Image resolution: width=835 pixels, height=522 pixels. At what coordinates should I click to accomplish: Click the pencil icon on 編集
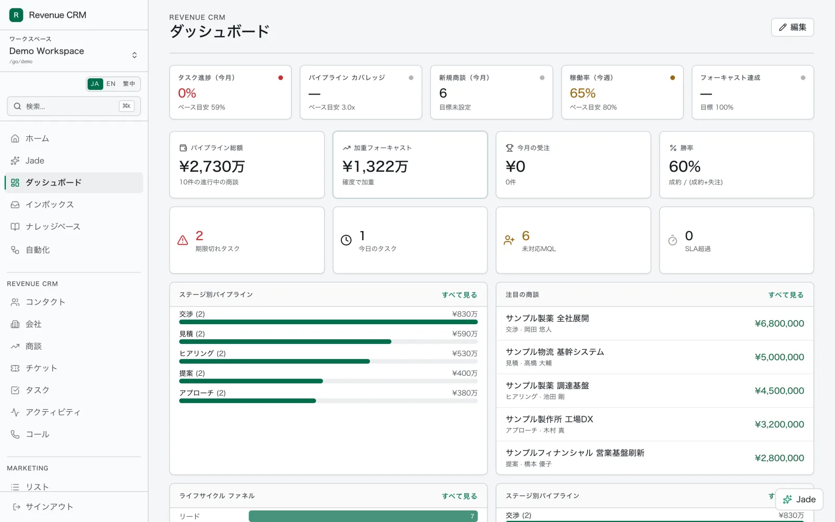[783, 27]
